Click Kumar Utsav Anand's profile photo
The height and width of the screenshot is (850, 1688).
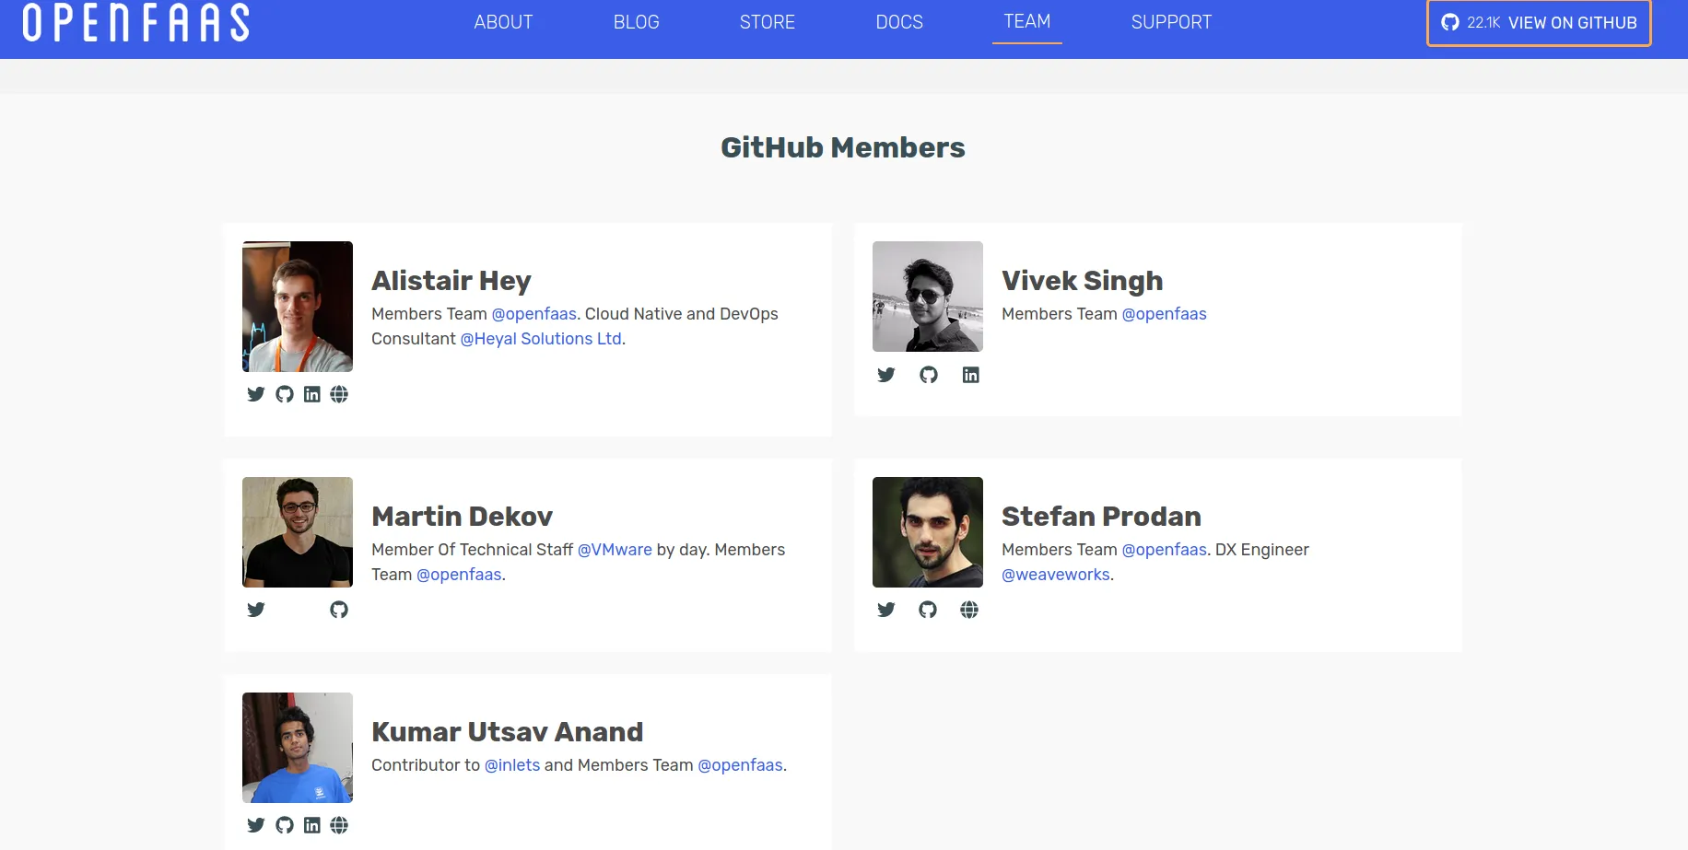point(298,748)
